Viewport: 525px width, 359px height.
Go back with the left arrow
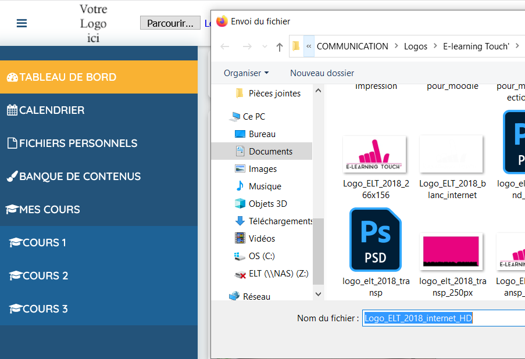pos(225,46)
